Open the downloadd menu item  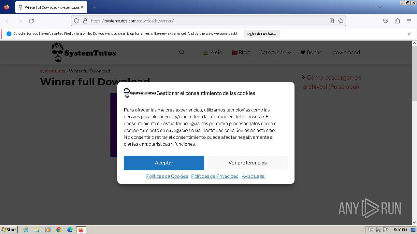346,52
